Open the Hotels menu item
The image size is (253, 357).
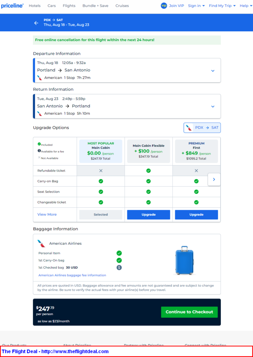pos(35,6)
